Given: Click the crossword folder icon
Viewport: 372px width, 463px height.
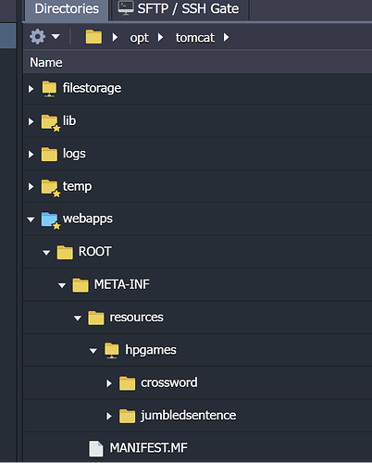Looking at the screenshot, I should pyautogui.click(x=127, y=383).
